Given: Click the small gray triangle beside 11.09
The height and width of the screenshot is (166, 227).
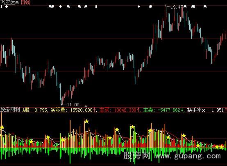Looking at the screenshot, I should pyautogui.click(x=86, y=106).
